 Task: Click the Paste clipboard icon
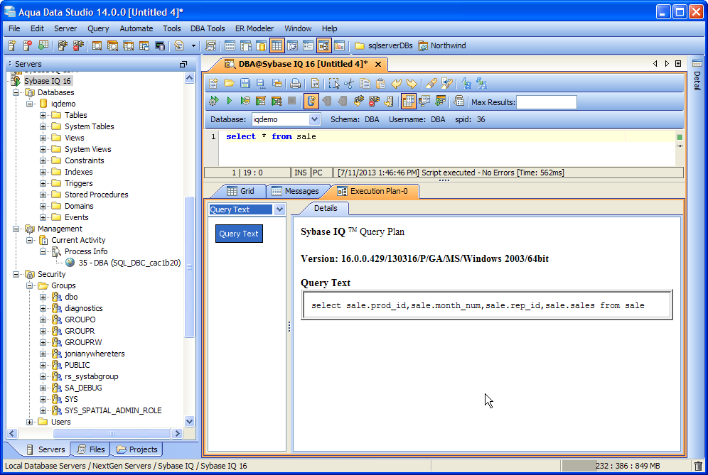[380, 84]
